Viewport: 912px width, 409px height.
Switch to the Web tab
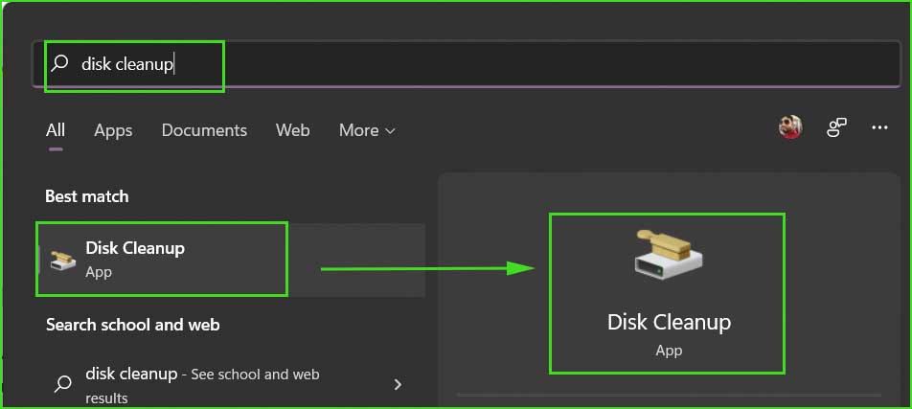click(292, 130)
